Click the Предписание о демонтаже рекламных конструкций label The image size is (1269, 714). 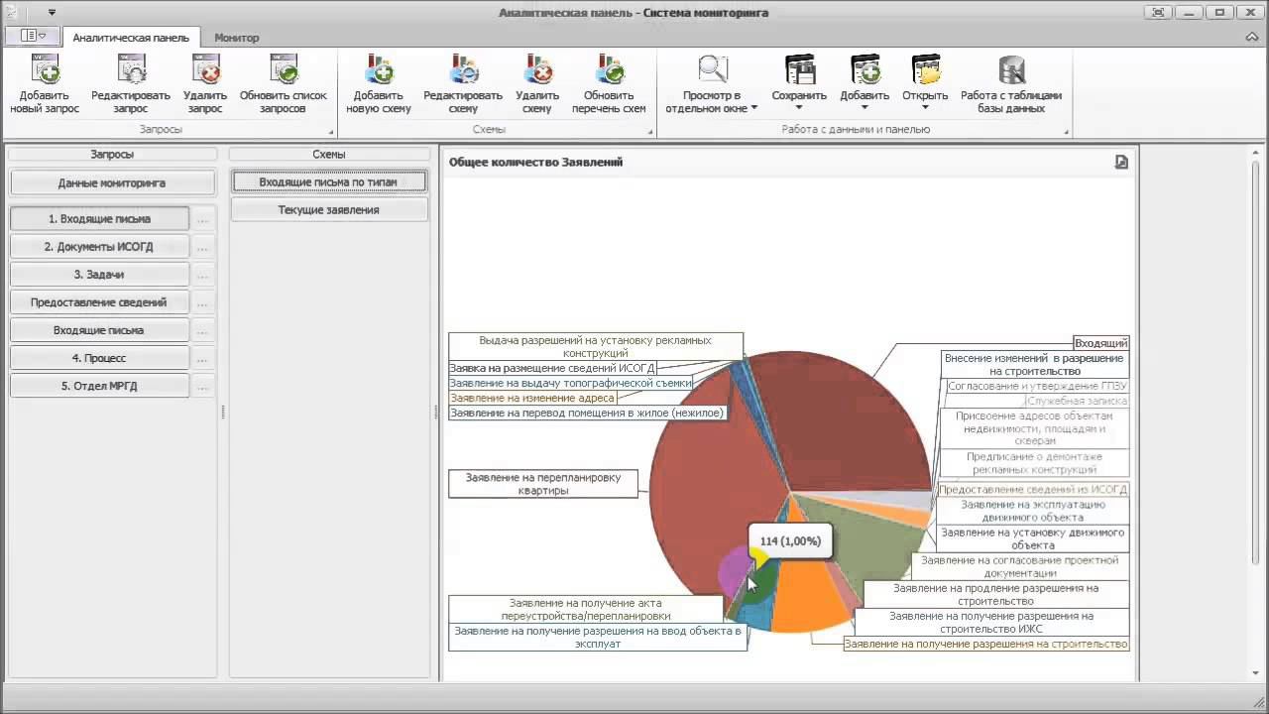[x=1034, y=463]
